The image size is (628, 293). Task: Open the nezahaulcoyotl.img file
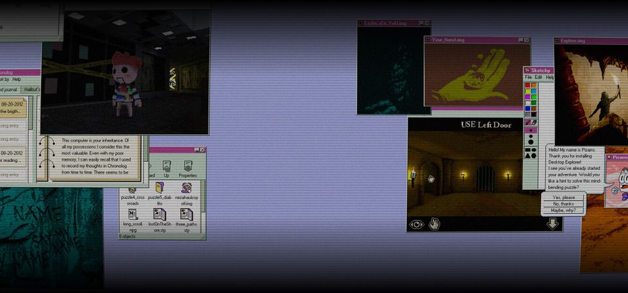[x=186, y=193]
